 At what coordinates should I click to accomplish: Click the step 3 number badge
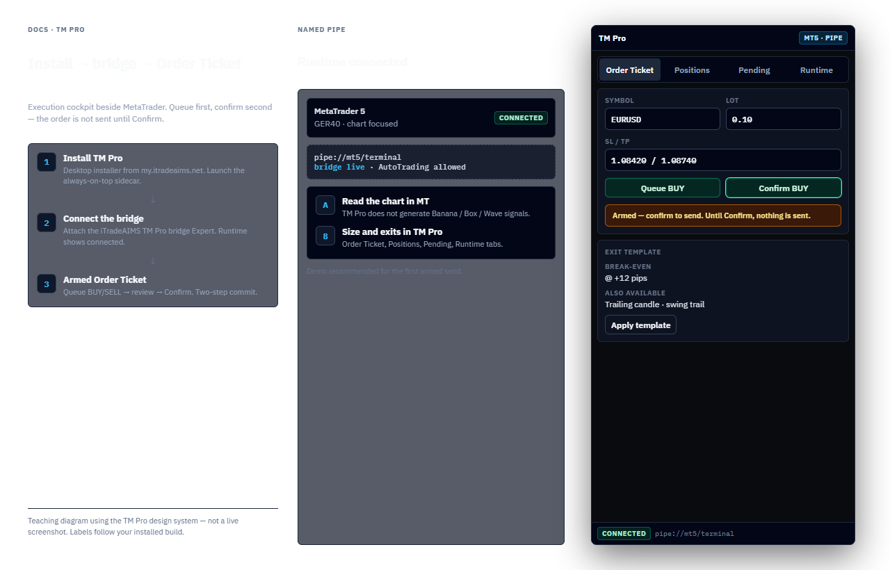47,284
